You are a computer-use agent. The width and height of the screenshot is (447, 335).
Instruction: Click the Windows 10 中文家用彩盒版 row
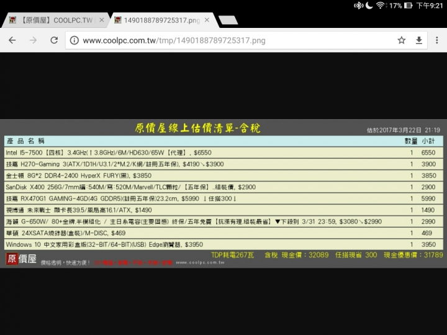coord(223,244)
